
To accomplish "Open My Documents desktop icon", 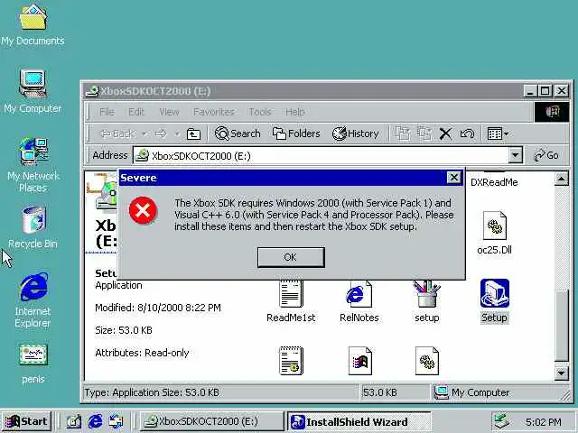I will 33,25.
